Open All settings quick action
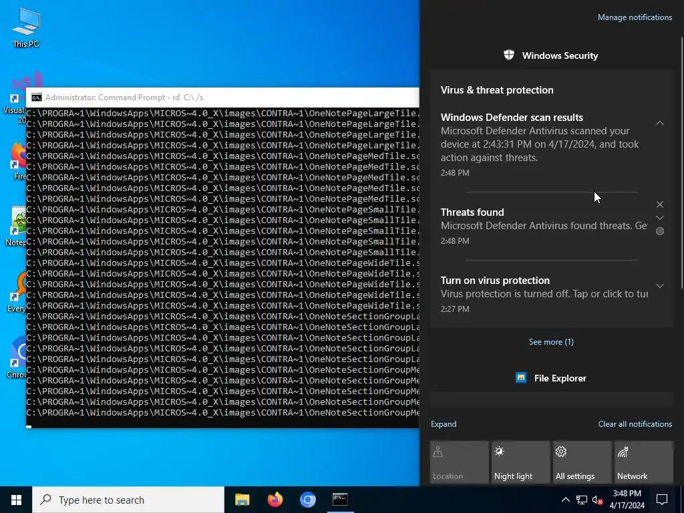The height and width of the screenshot is (513, 684). [x=582, y=462]
